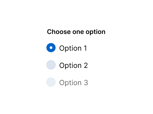Select the Option 2 radio button

point(51,65)
